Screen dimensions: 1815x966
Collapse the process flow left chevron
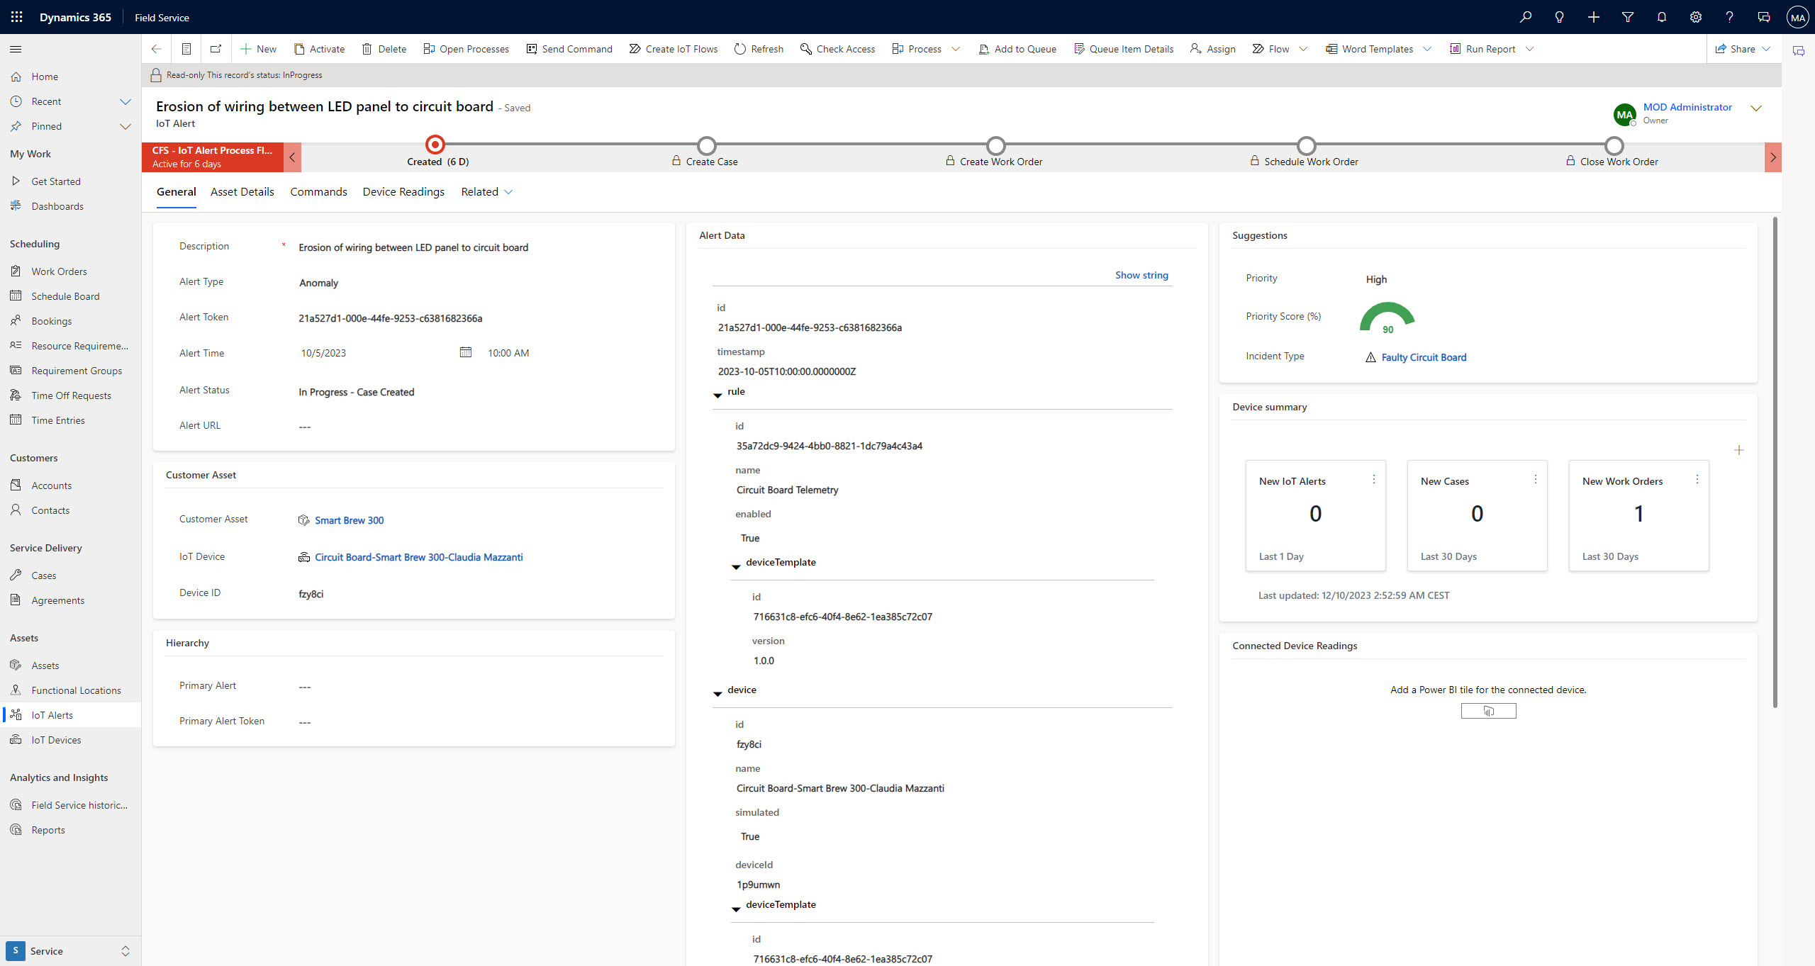coord(292,157)
